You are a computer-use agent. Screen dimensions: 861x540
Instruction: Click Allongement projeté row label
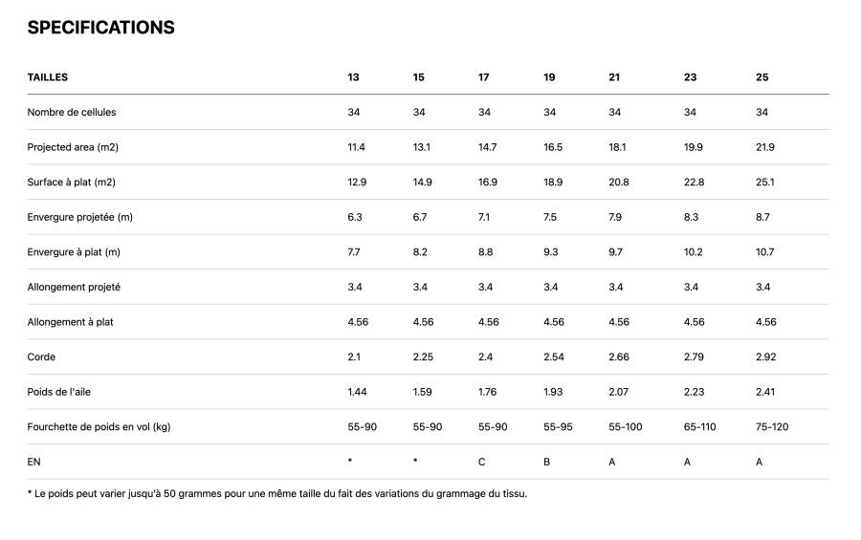click(x=74, y=287)
